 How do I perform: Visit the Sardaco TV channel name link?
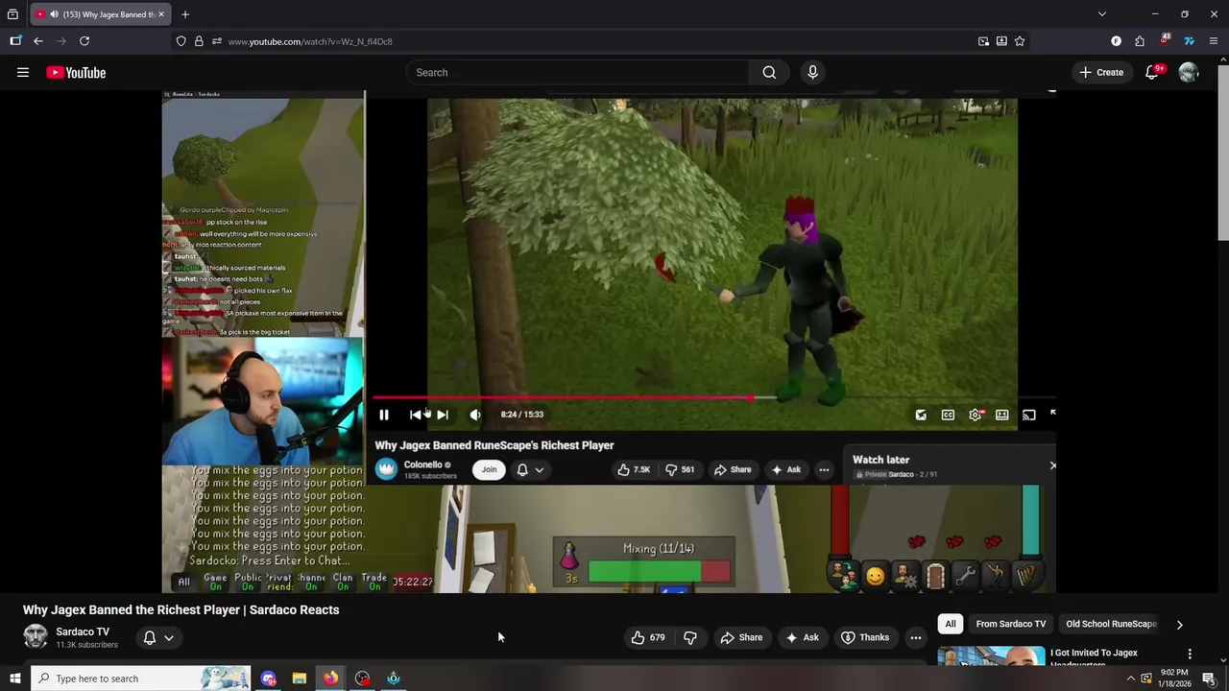[83, 631]
